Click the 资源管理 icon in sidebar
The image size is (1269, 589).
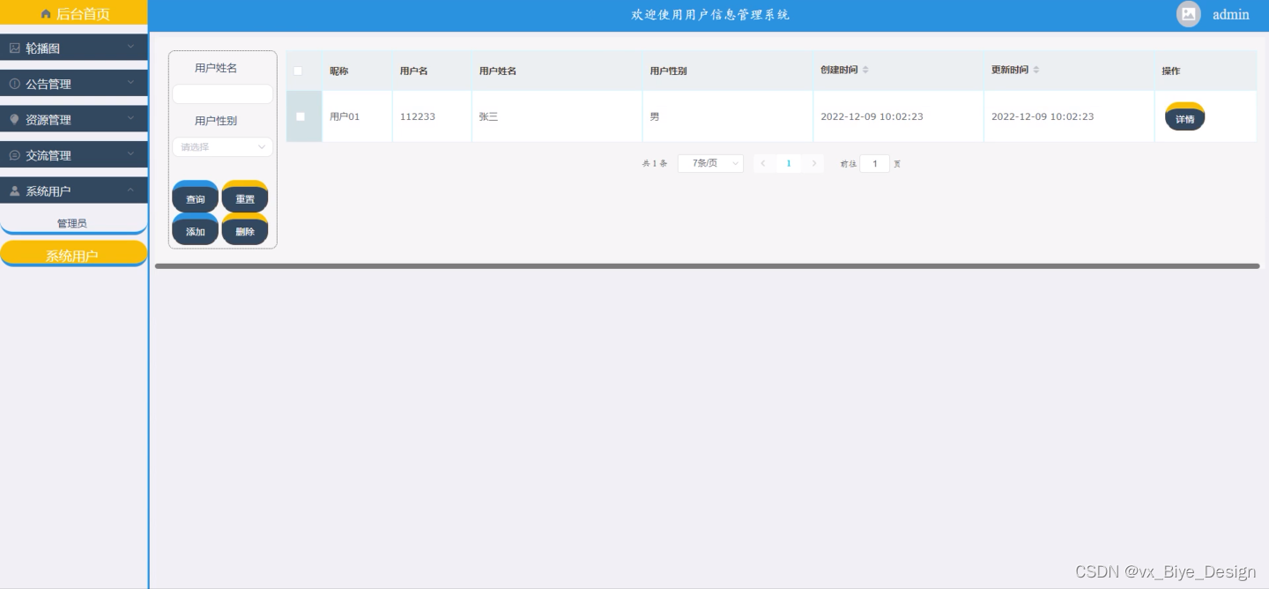(x=14, y=119)
